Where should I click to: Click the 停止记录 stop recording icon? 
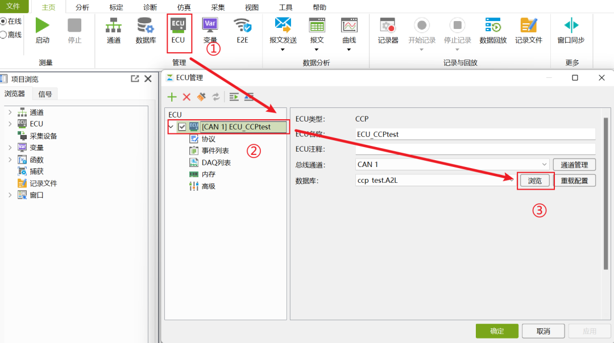coord(457,26)
